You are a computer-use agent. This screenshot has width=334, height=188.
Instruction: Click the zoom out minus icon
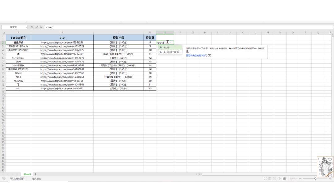coord(300,179)
